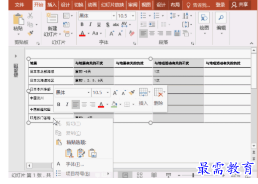Toggle align left in ribbon paragraph group
This screenshot has width=258, height=184.
coord(143,33)
